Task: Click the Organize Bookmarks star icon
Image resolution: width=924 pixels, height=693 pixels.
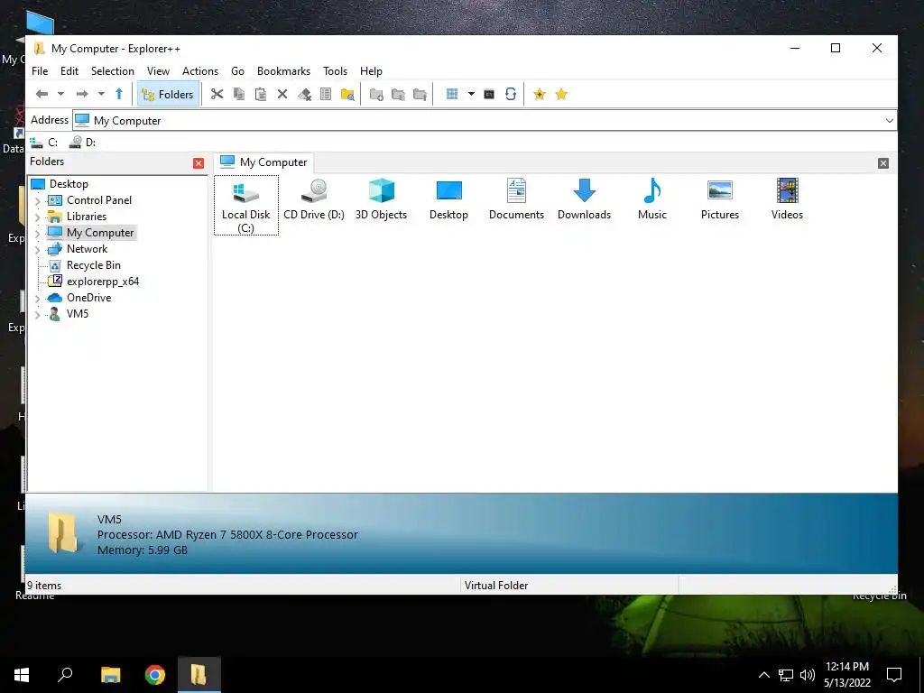Action: tap(561, 94)
